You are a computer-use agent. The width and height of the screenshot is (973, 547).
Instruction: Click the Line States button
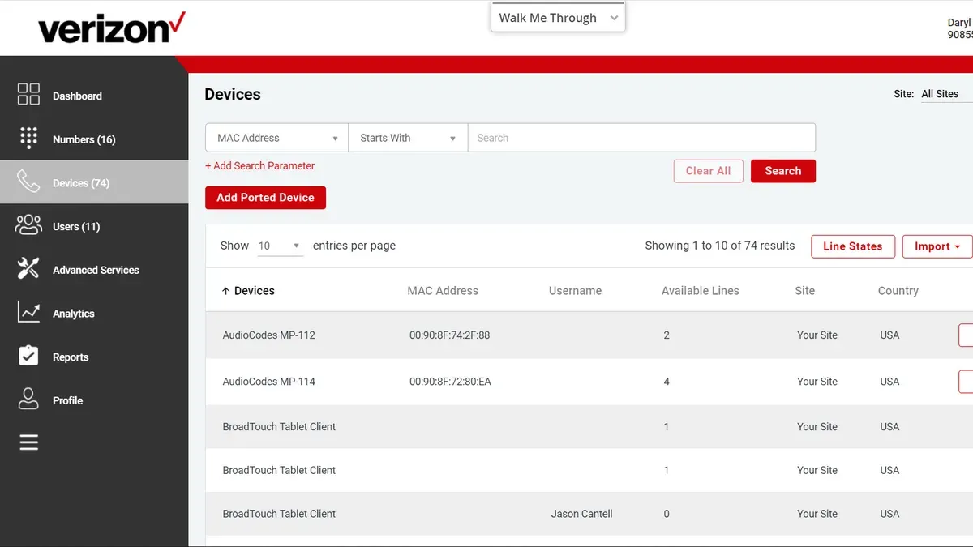[852, 246]
